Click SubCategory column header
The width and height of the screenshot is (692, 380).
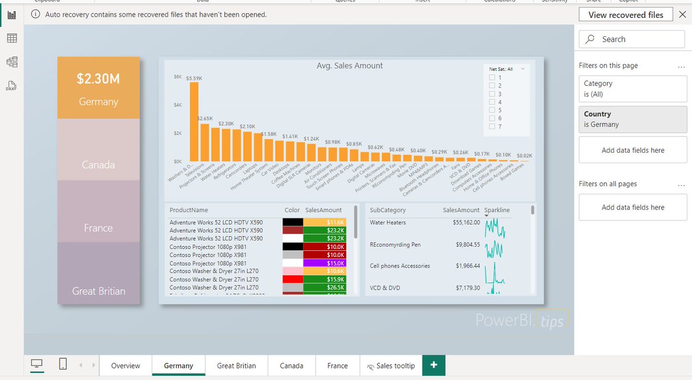coord(388,210)
